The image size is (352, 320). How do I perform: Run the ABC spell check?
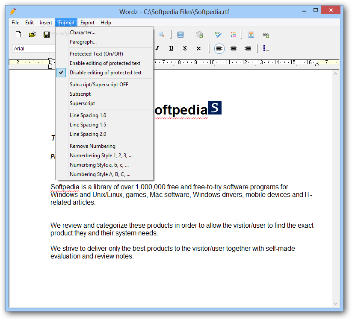coord(218,34)
